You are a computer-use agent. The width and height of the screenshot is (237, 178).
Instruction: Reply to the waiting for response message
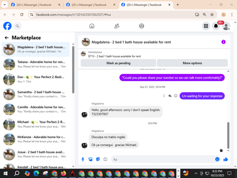click(x=170, y=96)
